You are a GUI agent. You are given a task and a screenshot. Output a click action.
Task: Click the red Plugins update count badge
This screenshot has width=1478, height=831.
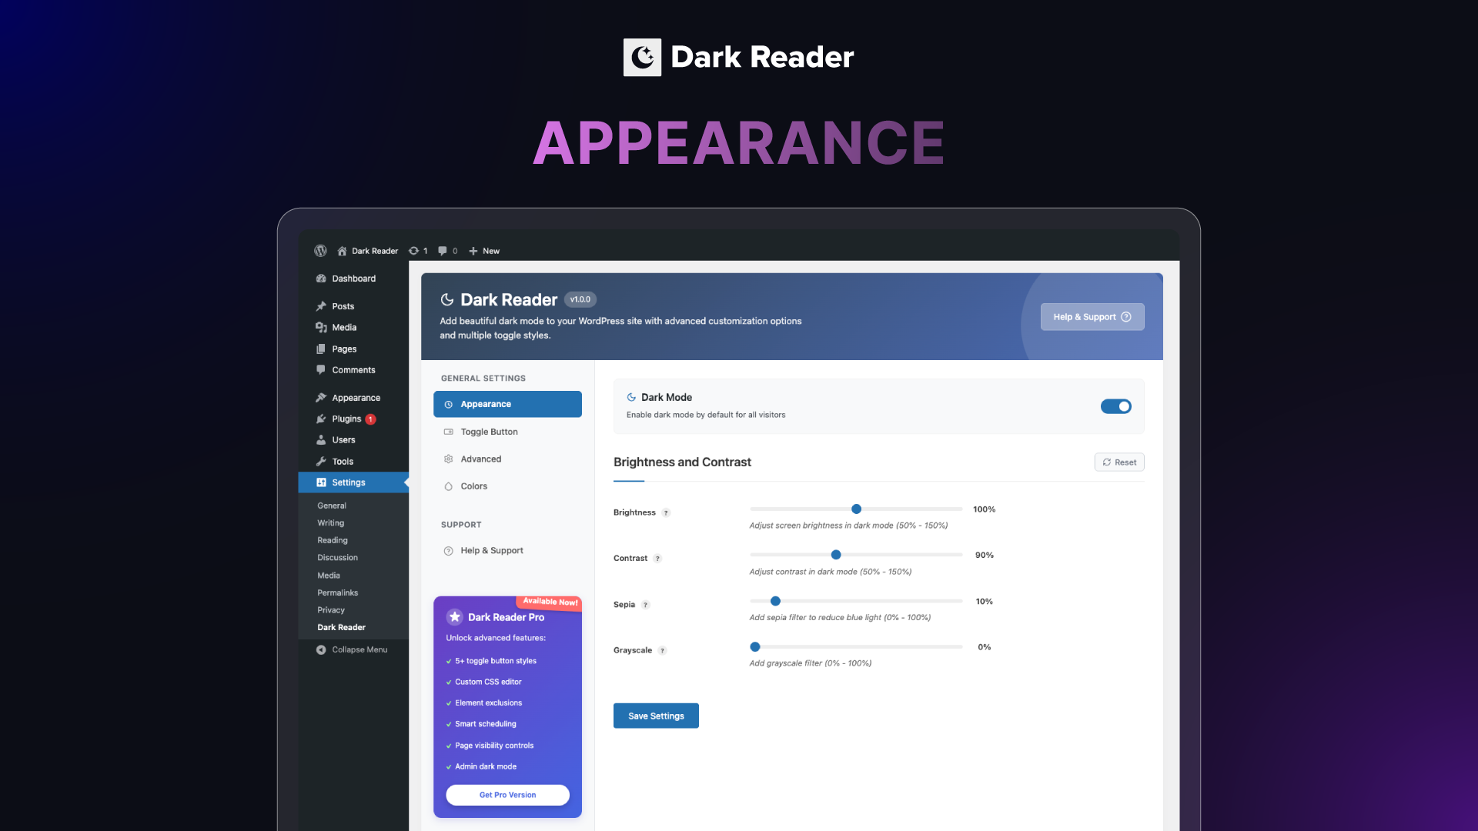coord(370,419)
